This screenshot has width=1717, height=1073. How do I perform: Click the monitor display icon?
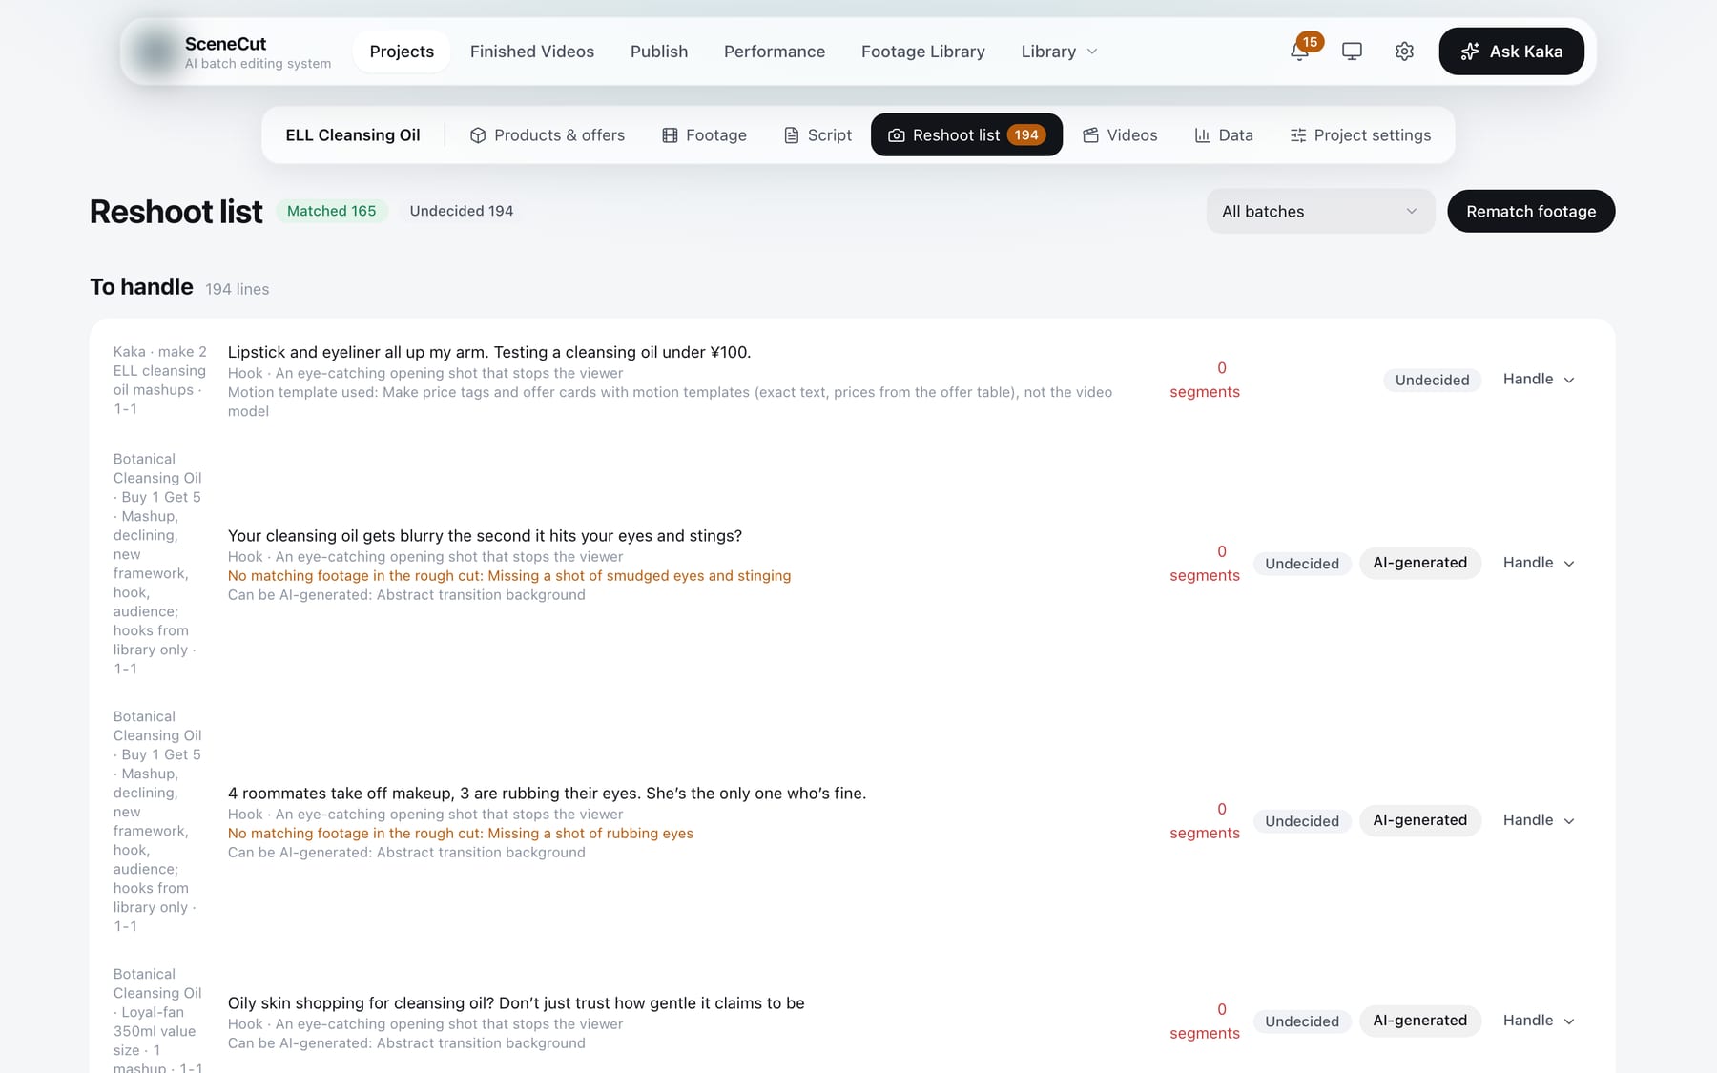coord(1352,52)
